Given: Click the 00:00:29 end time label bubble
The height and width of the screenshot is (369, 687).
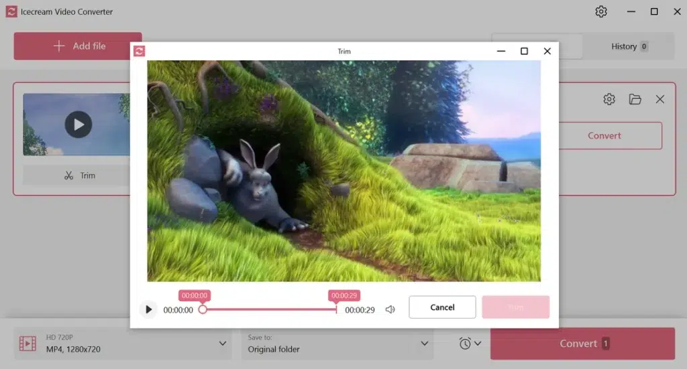Looking at the screenshot, I should click(x=344, y=295).
